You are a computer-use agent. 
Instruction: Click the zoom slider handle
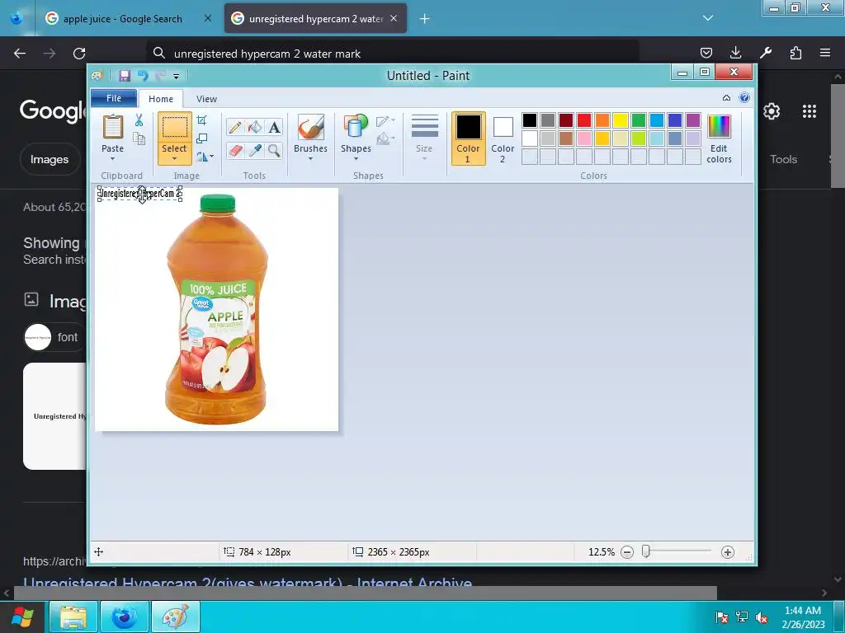(x=645, y=551)
